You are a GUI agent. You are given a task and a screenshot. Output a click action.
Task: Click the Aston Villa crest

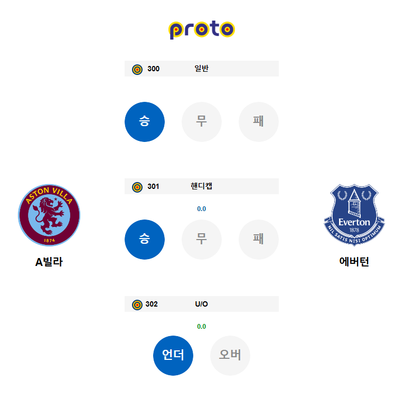[49, 215]
